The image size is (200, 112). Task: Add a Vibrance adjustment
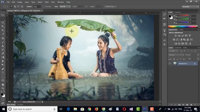coord(190,36)
